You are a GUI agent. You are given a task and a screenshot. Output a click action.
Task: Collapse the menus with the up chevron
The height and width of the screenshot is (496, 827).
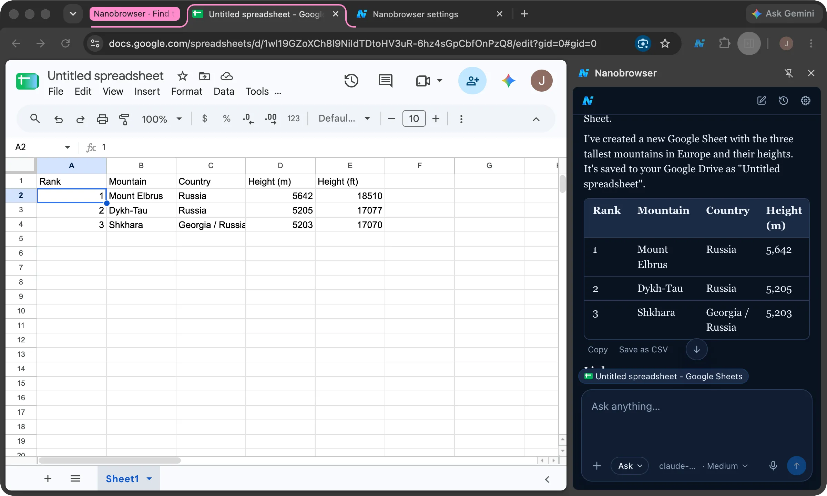536,120
